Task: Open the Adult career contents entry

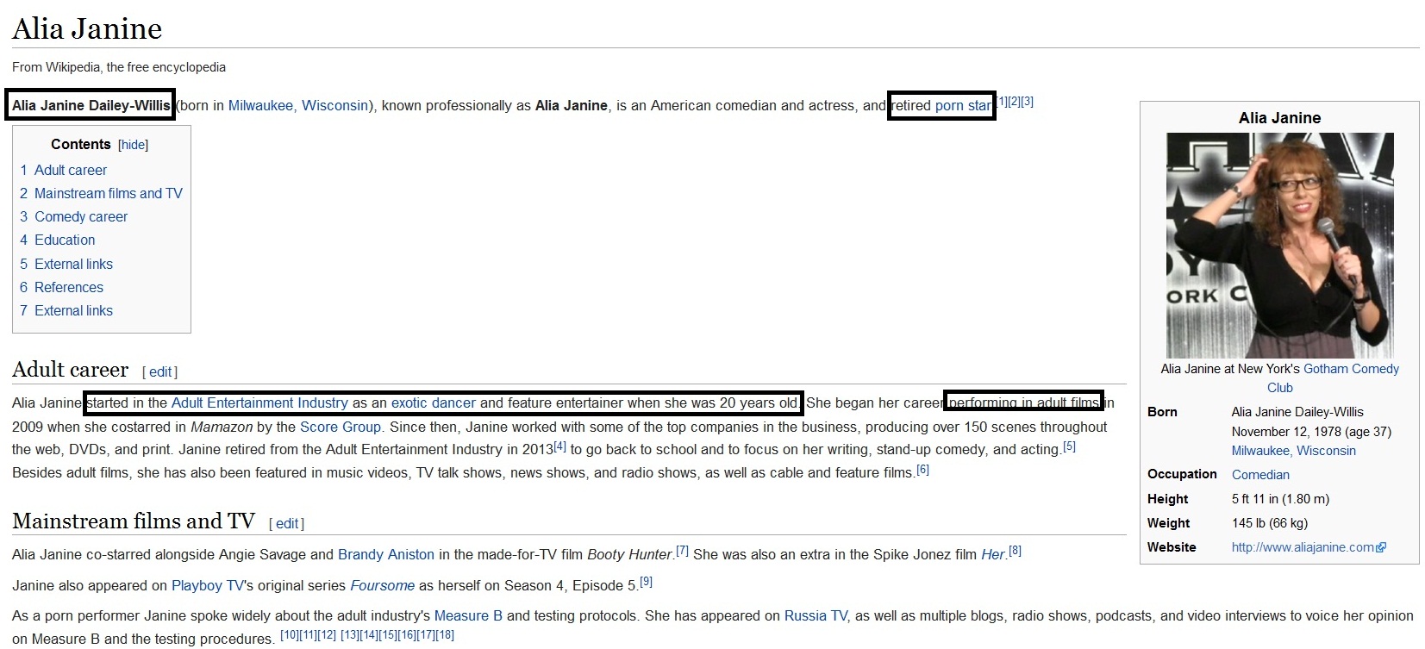Action: pos(71,171)
